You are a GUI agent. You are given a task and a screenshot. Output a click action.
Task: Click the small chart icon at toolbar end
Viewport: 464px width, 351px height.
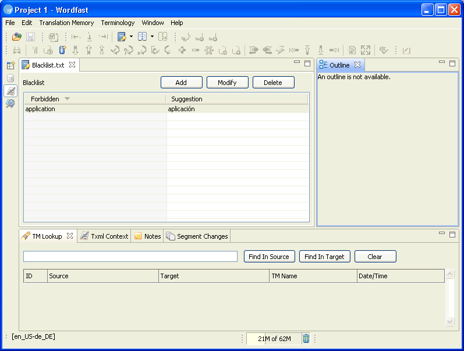click(406, 50)
